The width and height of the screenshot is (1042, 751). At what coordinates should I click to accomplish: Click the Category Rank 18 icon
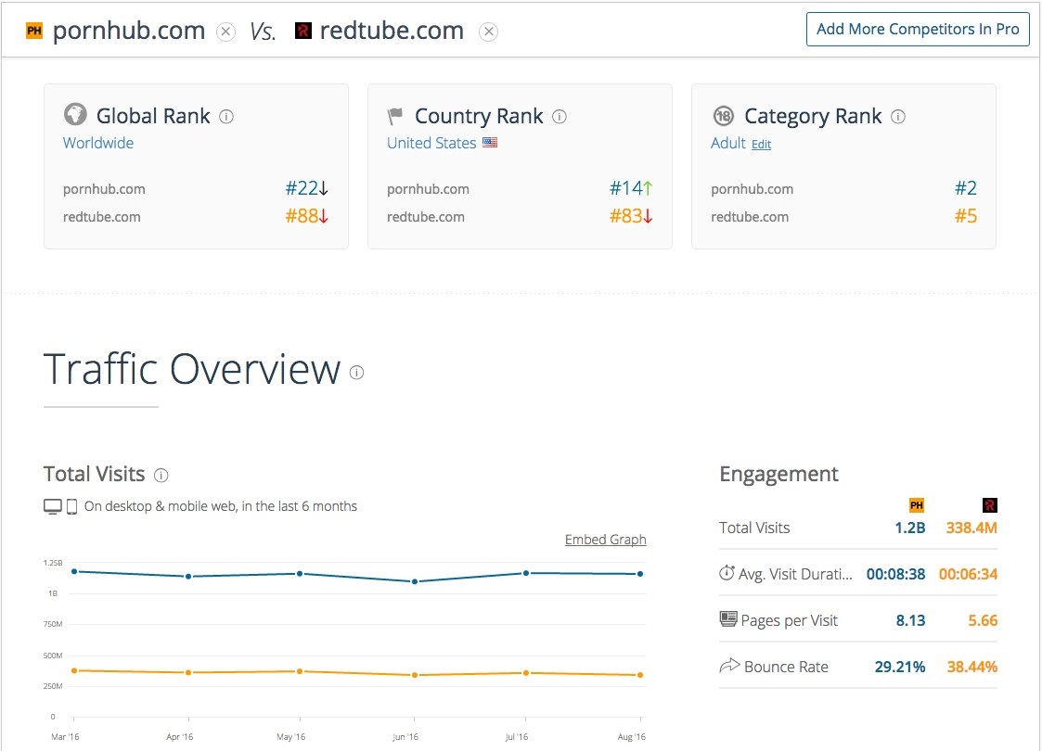point(723,116)
